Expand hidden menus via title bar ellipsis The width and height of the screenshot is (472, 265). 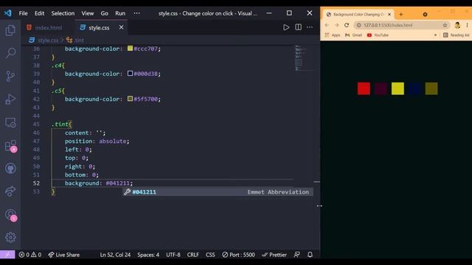coord(136,13)
